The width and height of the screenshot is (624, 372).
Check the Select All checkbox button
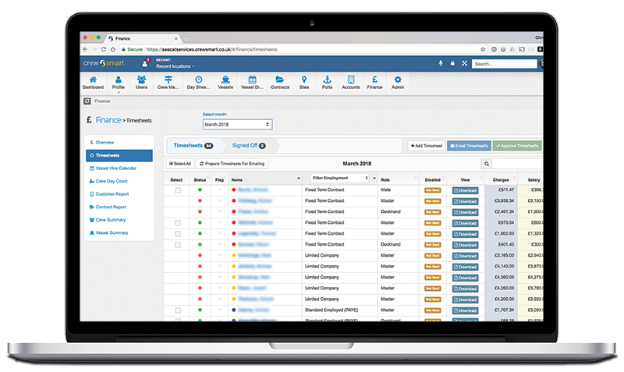coord(179,164)
